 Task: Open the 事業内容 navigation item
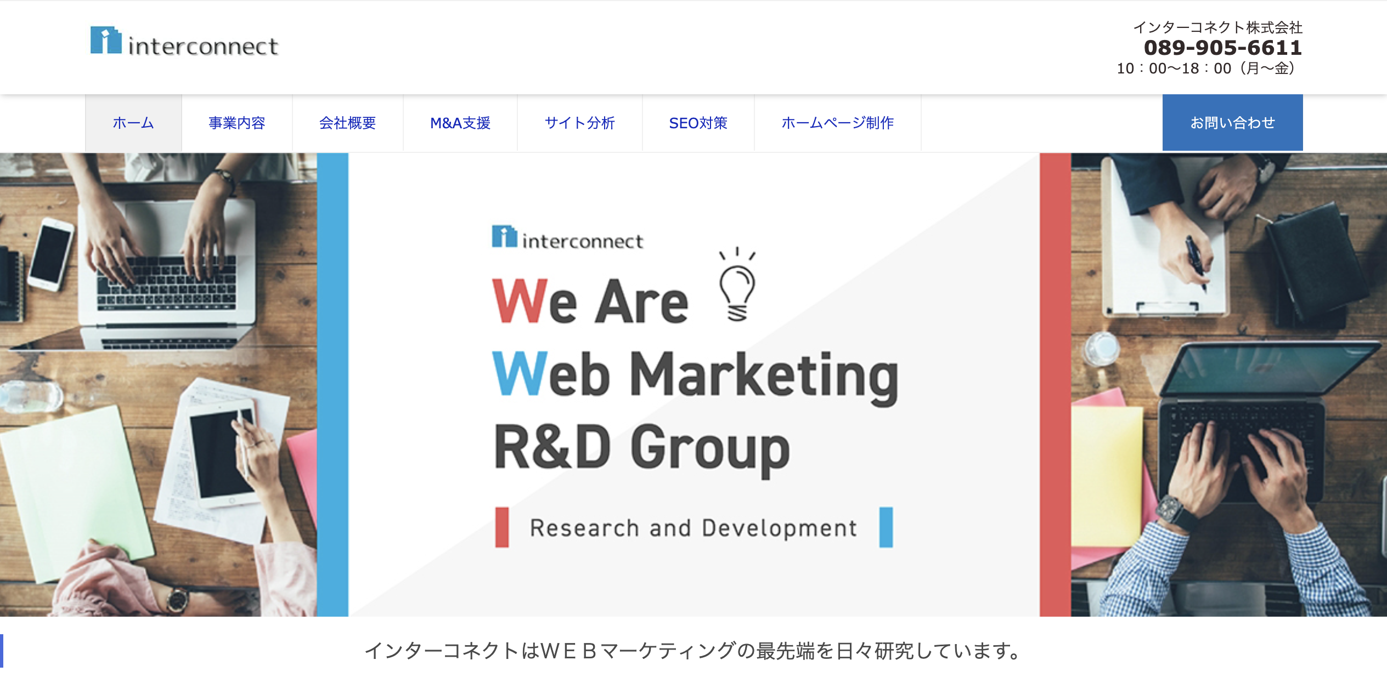[x=237, y=123]
